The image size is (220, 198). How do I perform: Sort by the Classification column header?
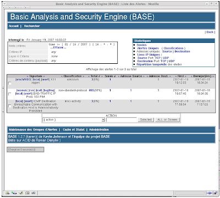[x=73, y=76]
